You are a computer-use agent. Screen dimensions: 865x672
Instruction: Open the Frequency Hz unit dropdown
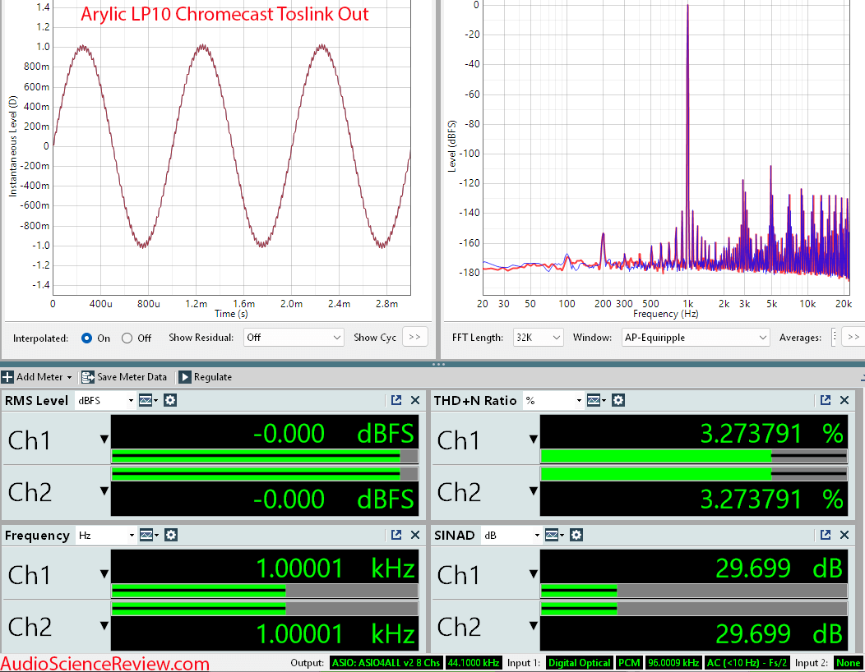[106, 536]
